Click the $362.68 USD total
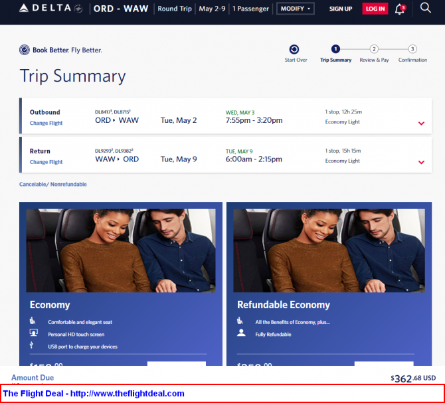 click(413, 378)
